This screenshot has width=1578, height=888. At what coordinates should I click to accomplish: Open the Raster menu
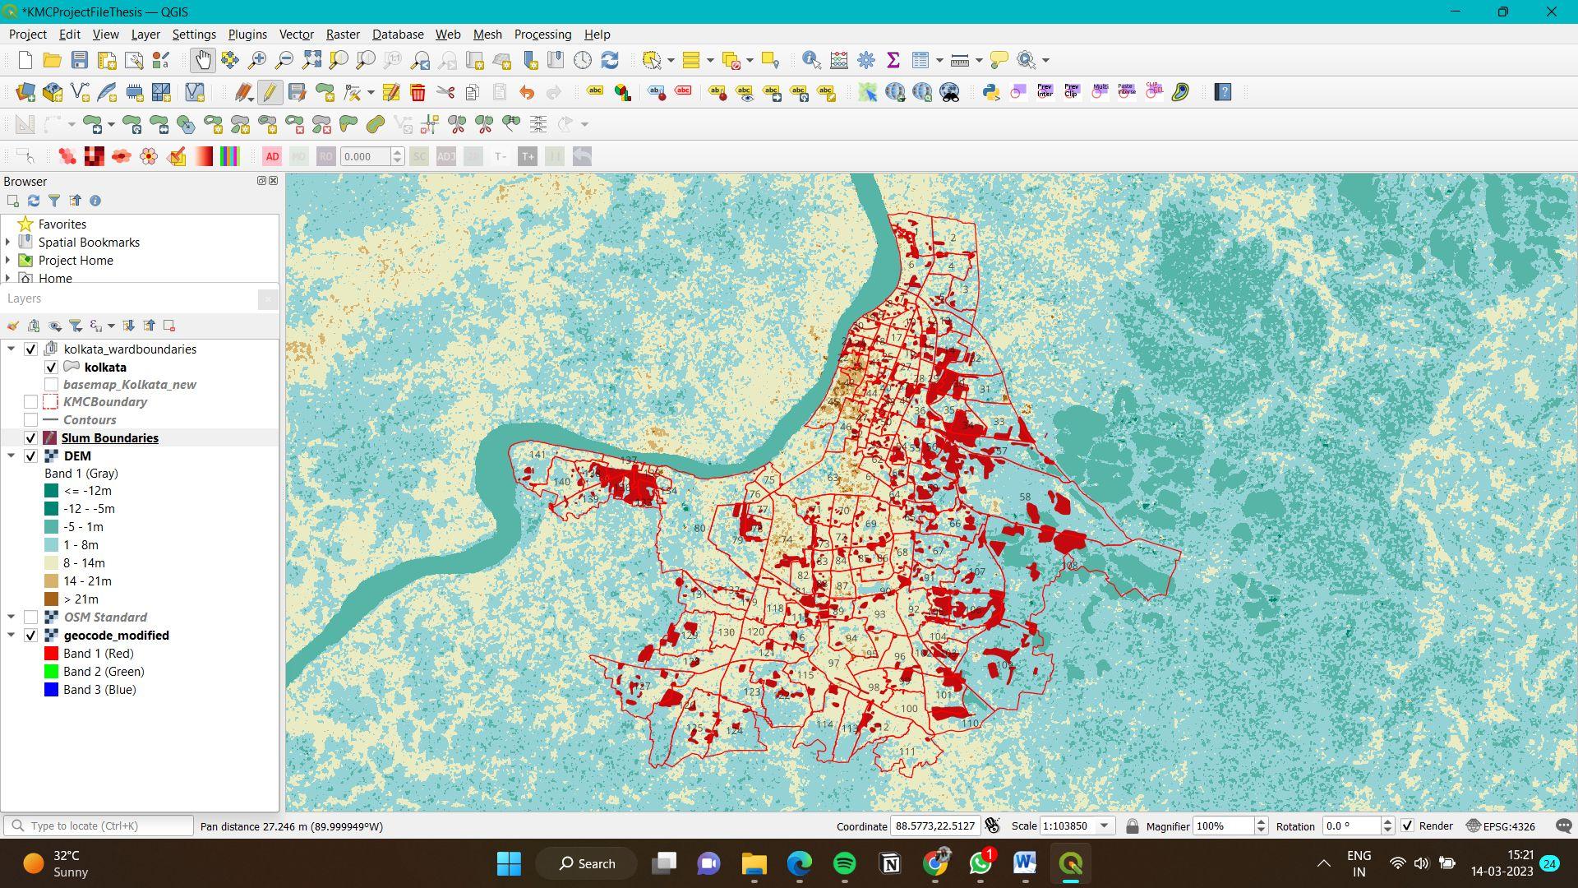click(342, 35)
